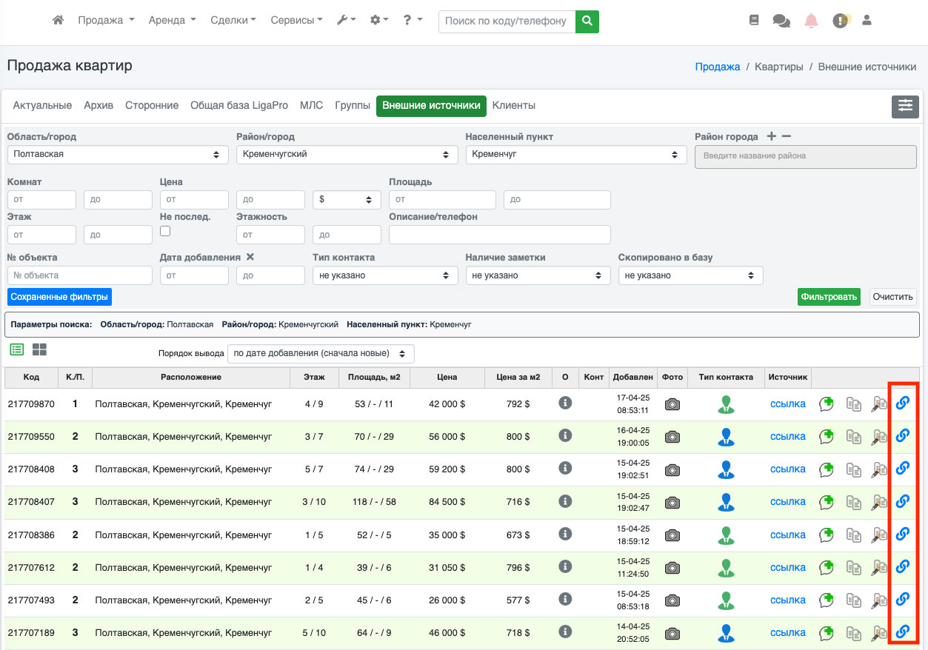The image size is (928, 650).
Task: Open photos camera icon for listing 217708408
Action: [672, 469]
